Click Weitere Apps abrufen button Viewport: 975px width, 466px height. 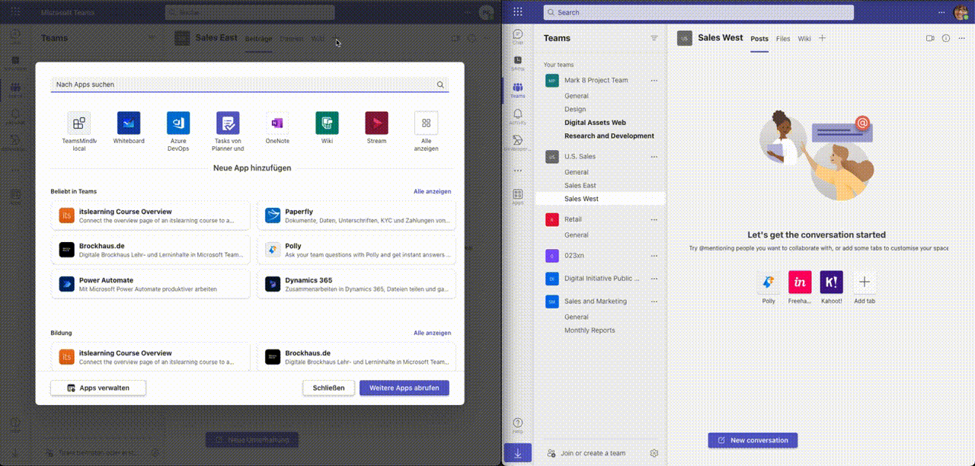tap(404, 388)
